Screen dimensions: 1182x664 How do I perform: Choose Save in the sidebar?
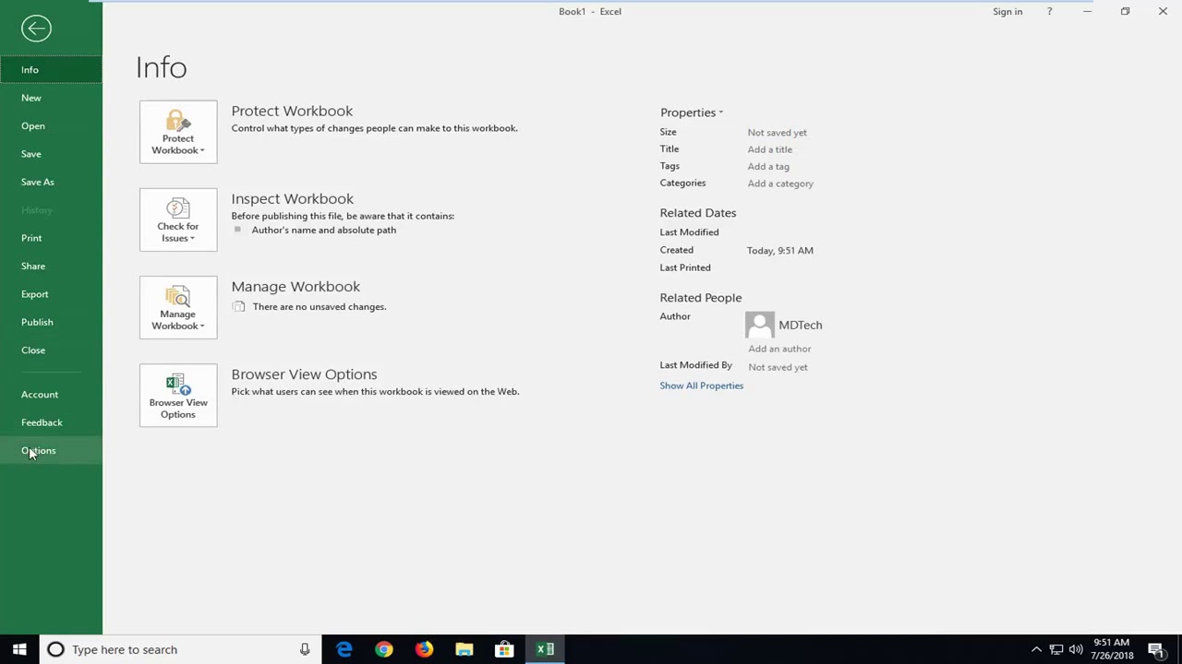(51, 154)
